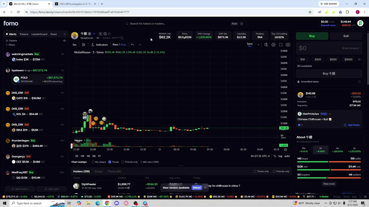Toggle auto scale on chart
The width and height of the screenshot is (369, 207).
pos(287,156)
